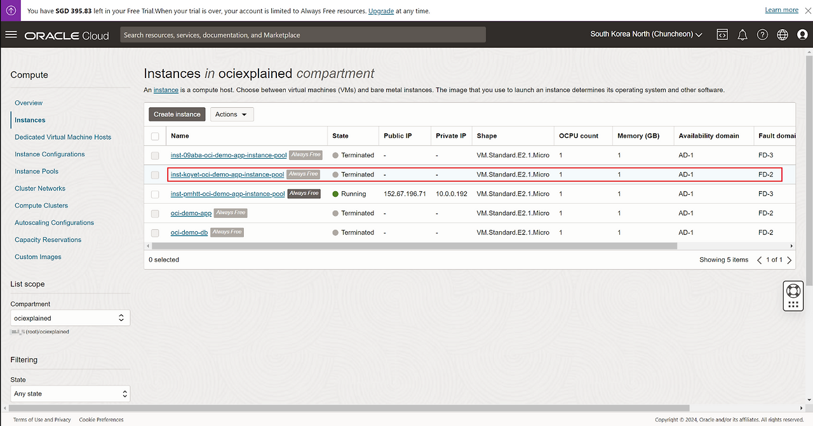Click the Upgrade link in trial banner
The image size is (813, 426).
pyautogui.click(x=381, y=11)
